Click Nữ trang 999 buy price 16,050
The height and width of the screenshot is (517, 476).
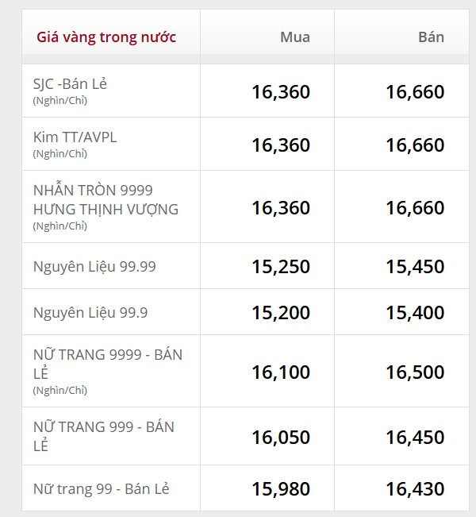pyautogui.click(x=281, y=438)
